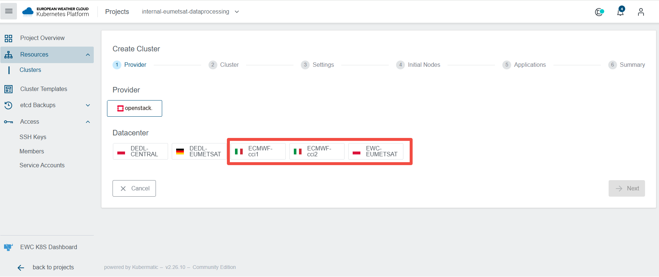The image size is (659, 277).
Task: Collapse the Resources section chevron
Action: (x=88, y=55)
